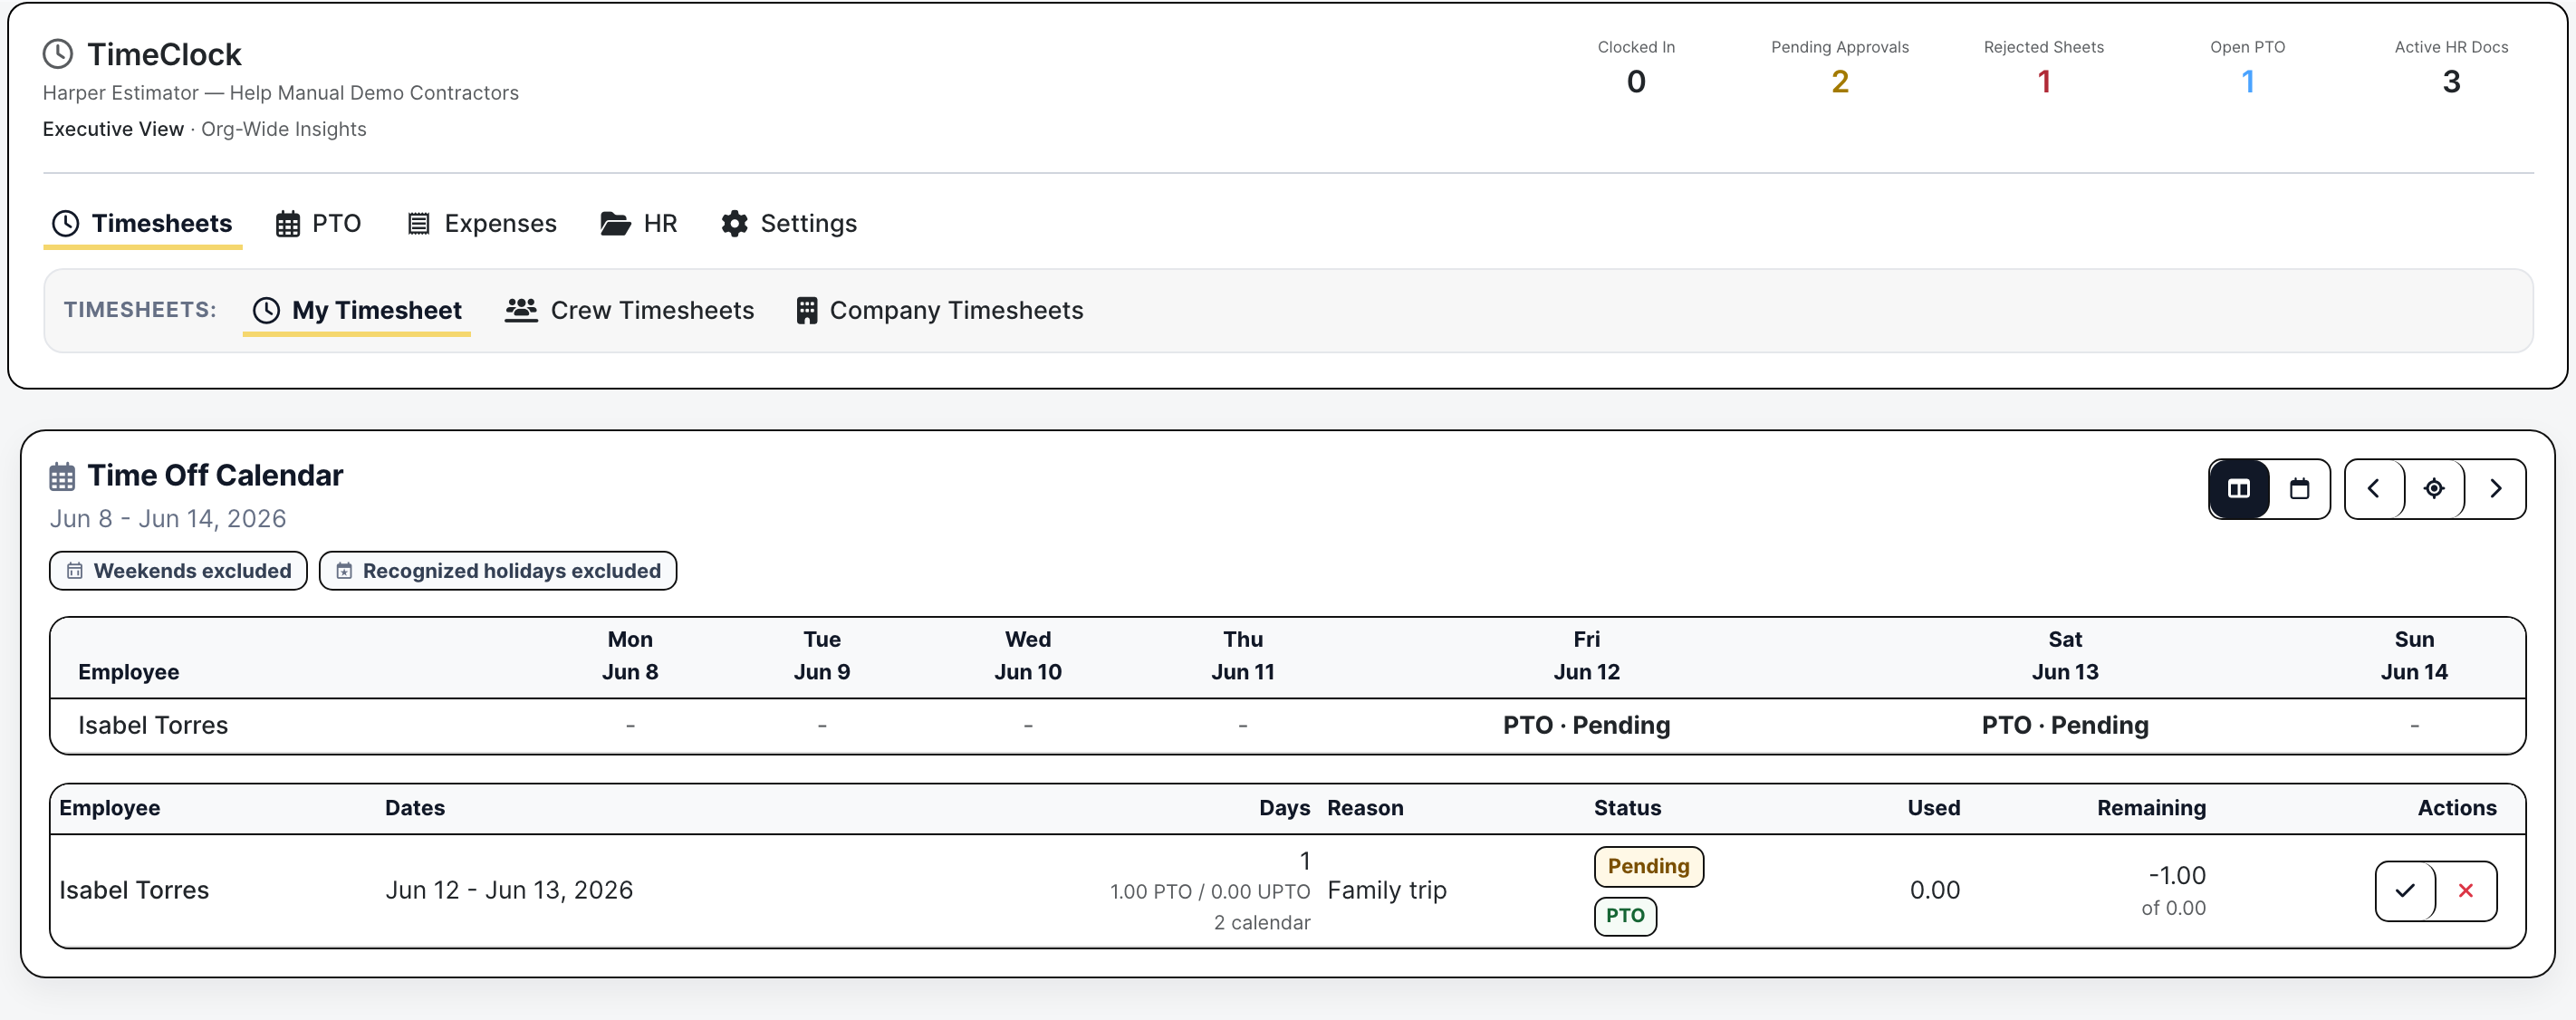The image size is (2576, 1020).
Task: Jump to today using target icon
Action: tap(2434, 488)
